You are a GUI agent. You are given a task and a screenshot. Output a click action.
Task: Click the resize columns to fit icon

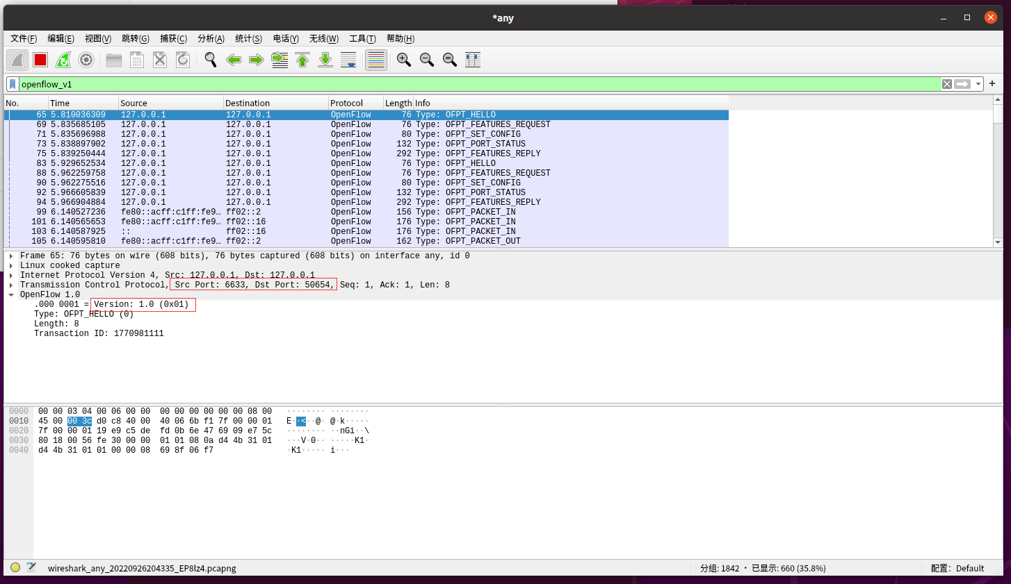pos(473,60)
